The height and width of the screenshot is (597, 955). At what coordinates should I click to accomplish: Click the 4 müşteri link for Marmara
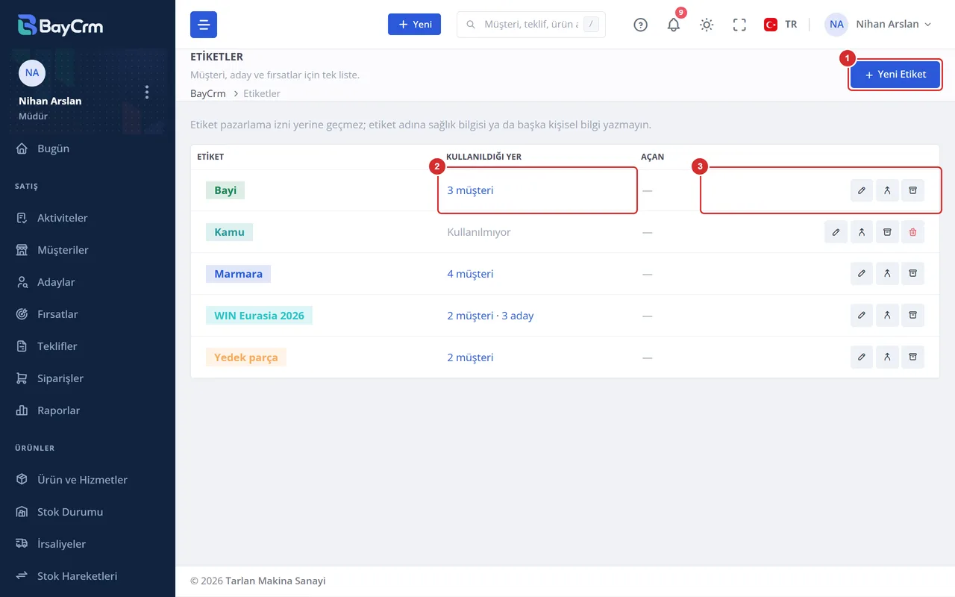470,274
